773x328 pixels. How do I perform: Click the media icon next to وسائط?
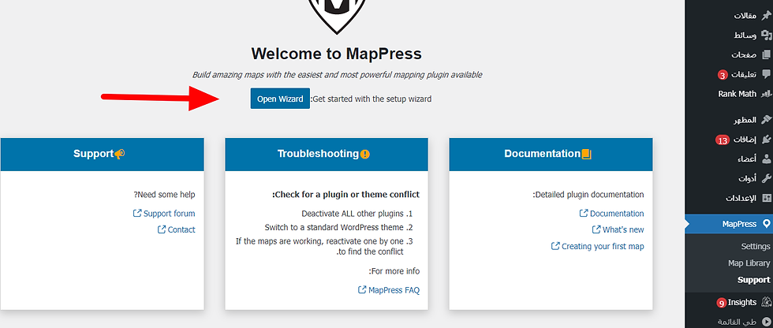pos(766,35)
